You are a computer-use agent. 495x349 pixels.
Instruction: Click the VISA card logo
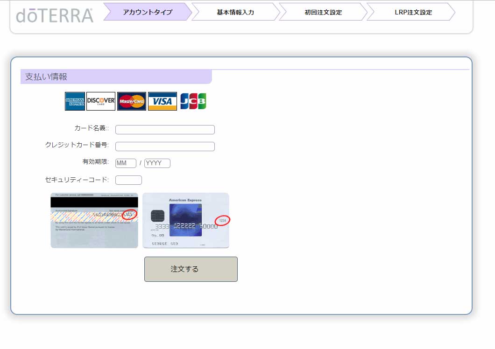pos(162,101)
